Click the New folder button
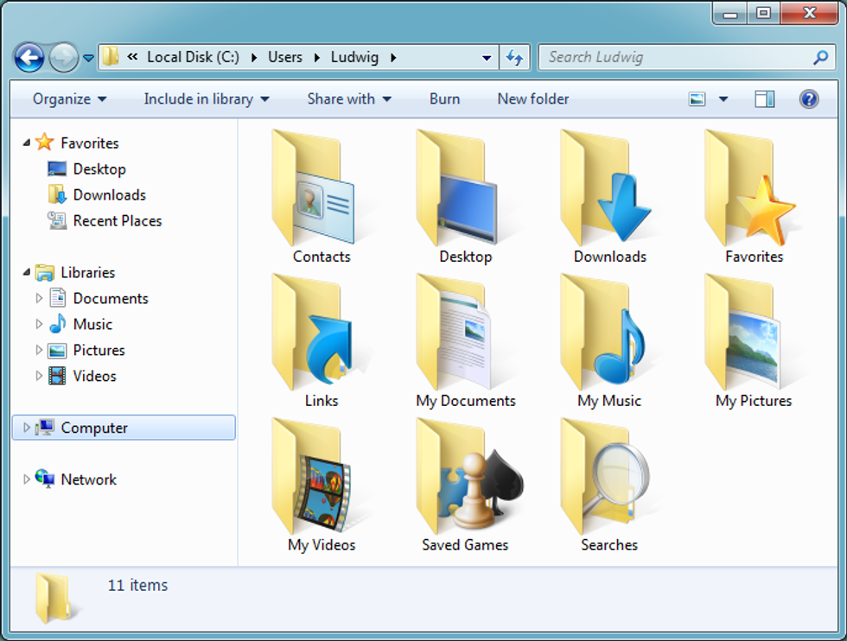847x641 pixels. (x=532, y=98)
